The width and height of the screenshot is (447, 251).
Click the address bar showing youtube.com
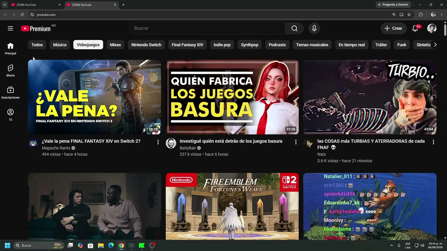tap(210, 15)
